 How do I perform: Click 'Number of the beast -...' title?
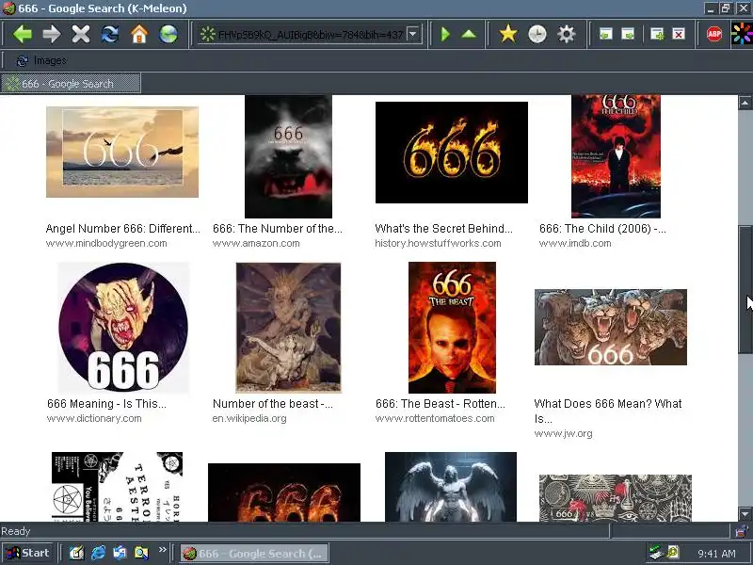pyautogui.click(x=272, y=404)
